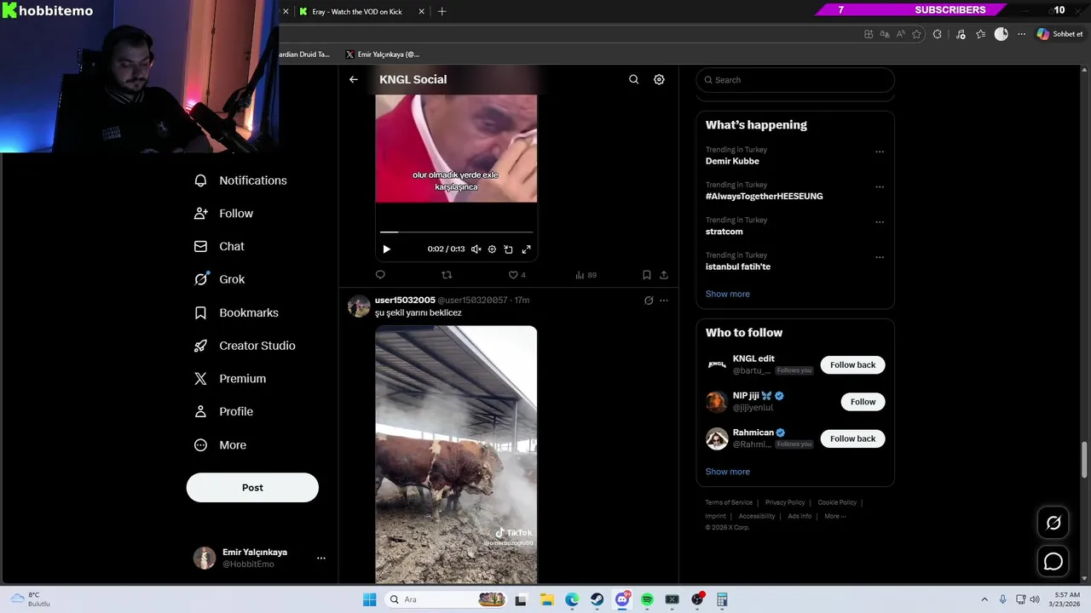Open Steam from taskbar

pyautogui.click(x=597, y=599)
